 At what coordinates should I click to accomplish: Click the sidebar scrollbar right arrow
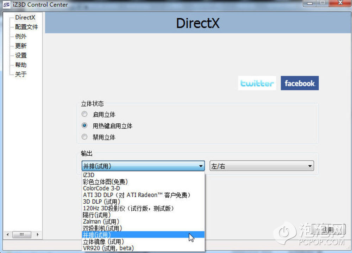click(38, 235)
